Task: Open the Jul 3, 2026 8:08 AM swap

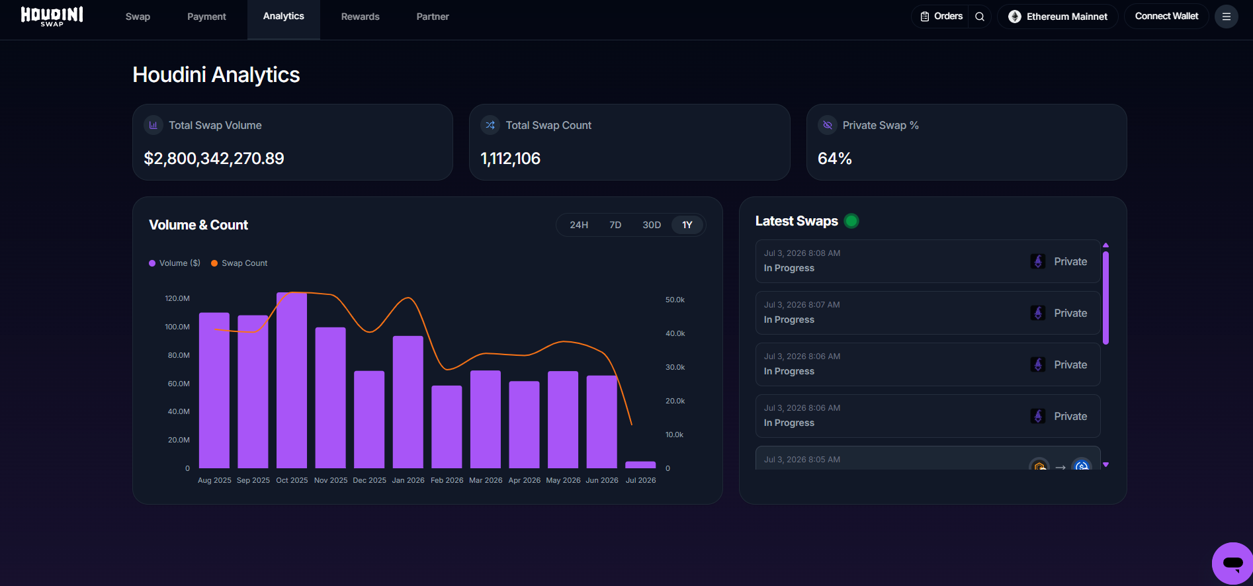Action: click(928, 261)
